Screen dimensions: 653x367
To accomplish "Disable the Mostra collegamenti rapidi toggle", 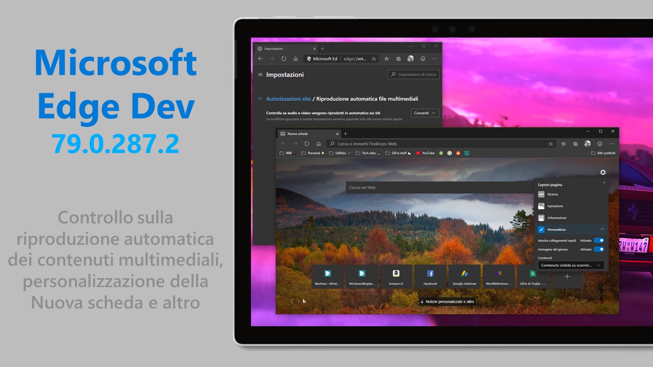I will point(599,240).
